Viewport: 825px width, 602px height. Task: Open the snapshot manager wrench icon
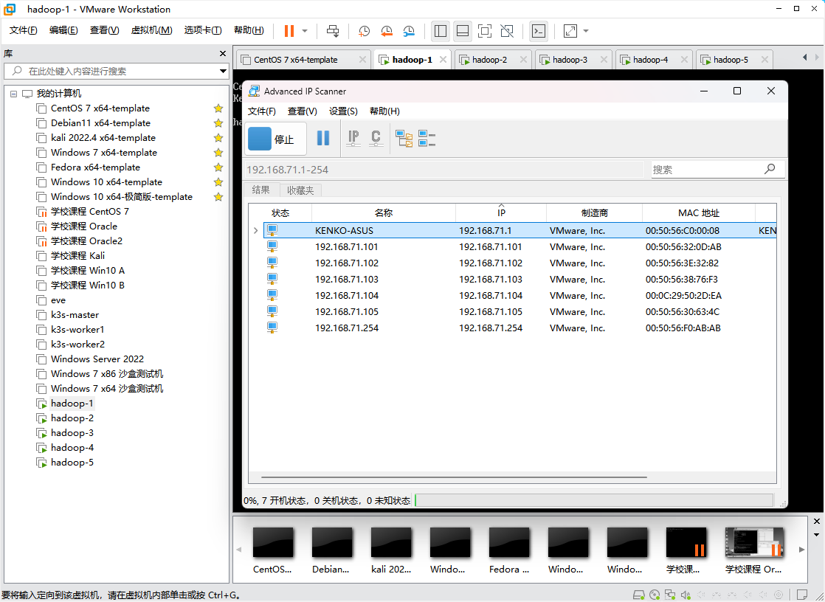point(409,31)
